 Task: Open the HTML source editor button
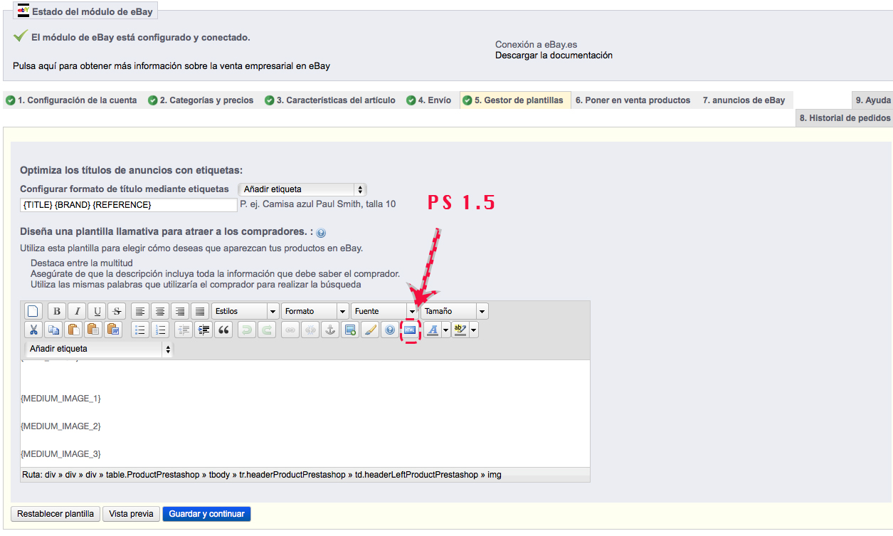coord(410,330)
